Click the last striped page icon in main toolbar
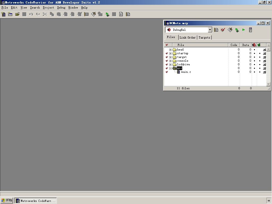The height and width of the screenshot is (204, 272). (128, 14)
